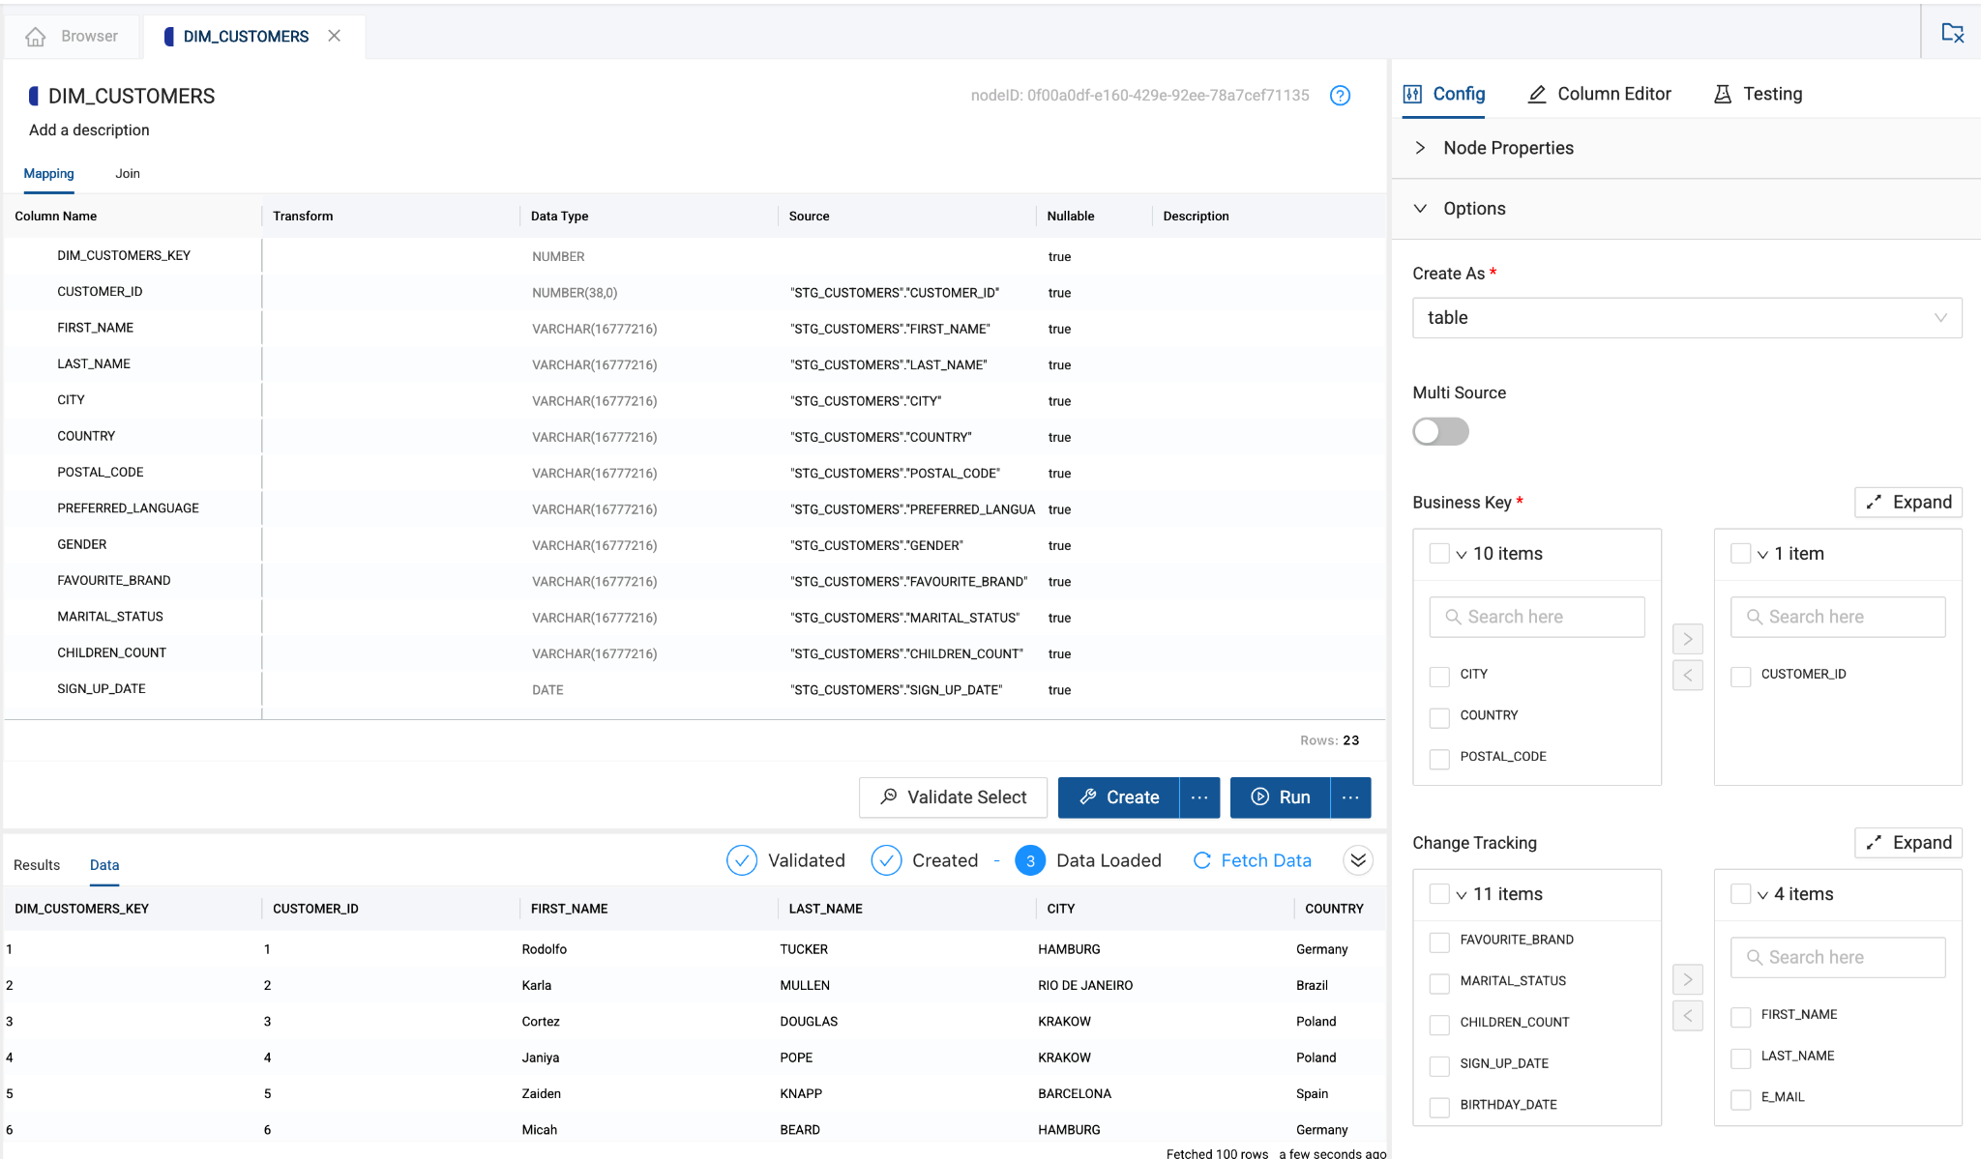Viewport: 1981px width, 1159px height.
Task: Collapse results with the double chevron icon
Action: coord(1358,860)
